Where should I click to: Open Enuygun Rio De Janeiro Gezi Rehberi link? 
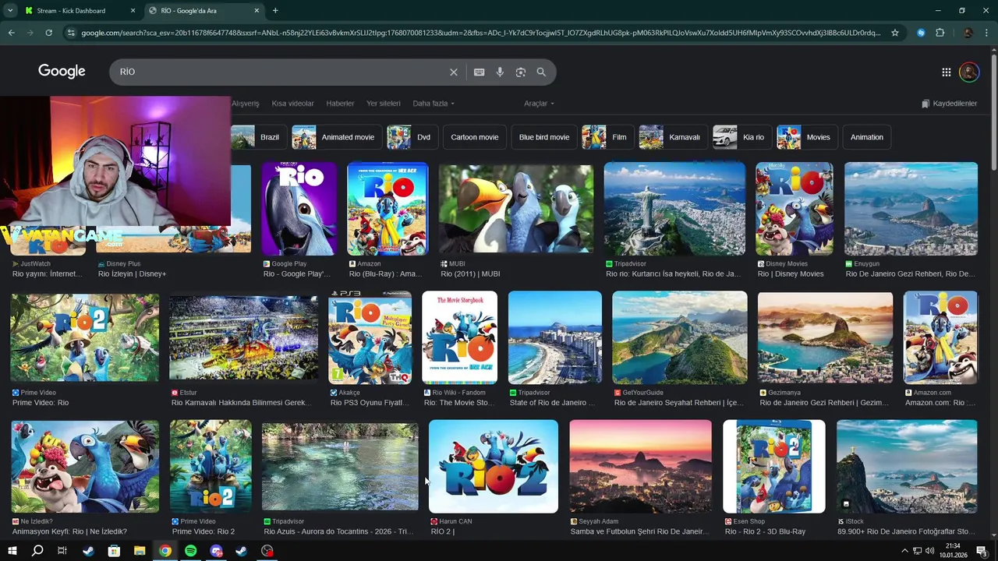point(911,274)
